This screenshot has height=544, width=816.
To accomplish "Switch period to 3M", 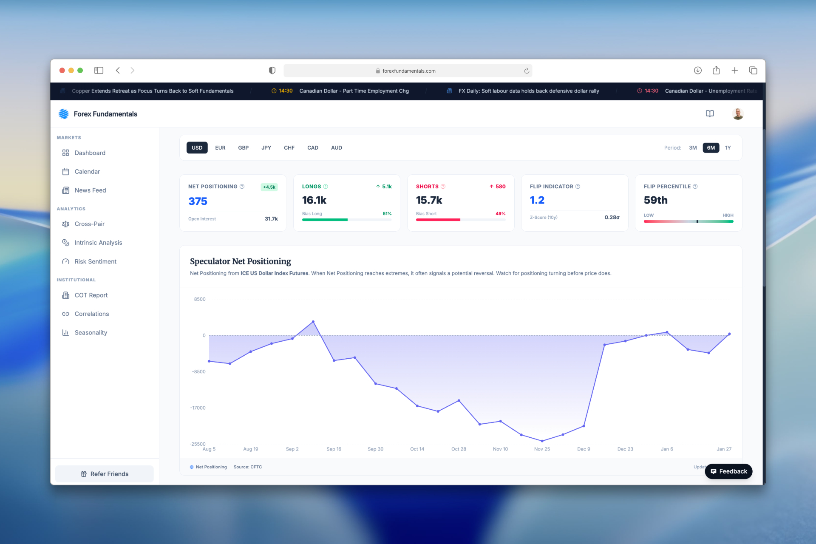I will tap(693, 148).
